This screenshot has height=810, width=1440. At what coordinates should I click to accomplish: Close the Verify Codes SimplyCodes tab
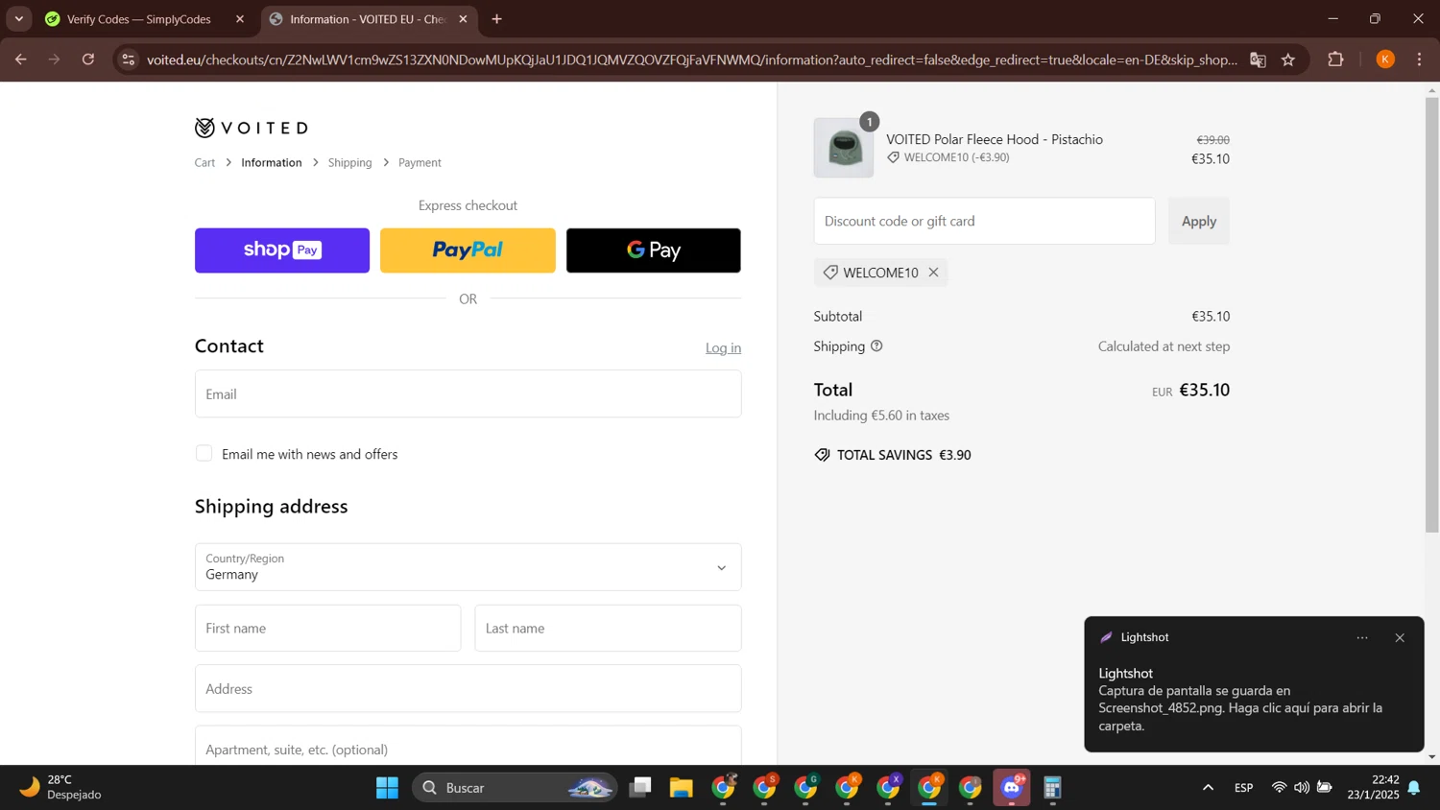point(240,19)
